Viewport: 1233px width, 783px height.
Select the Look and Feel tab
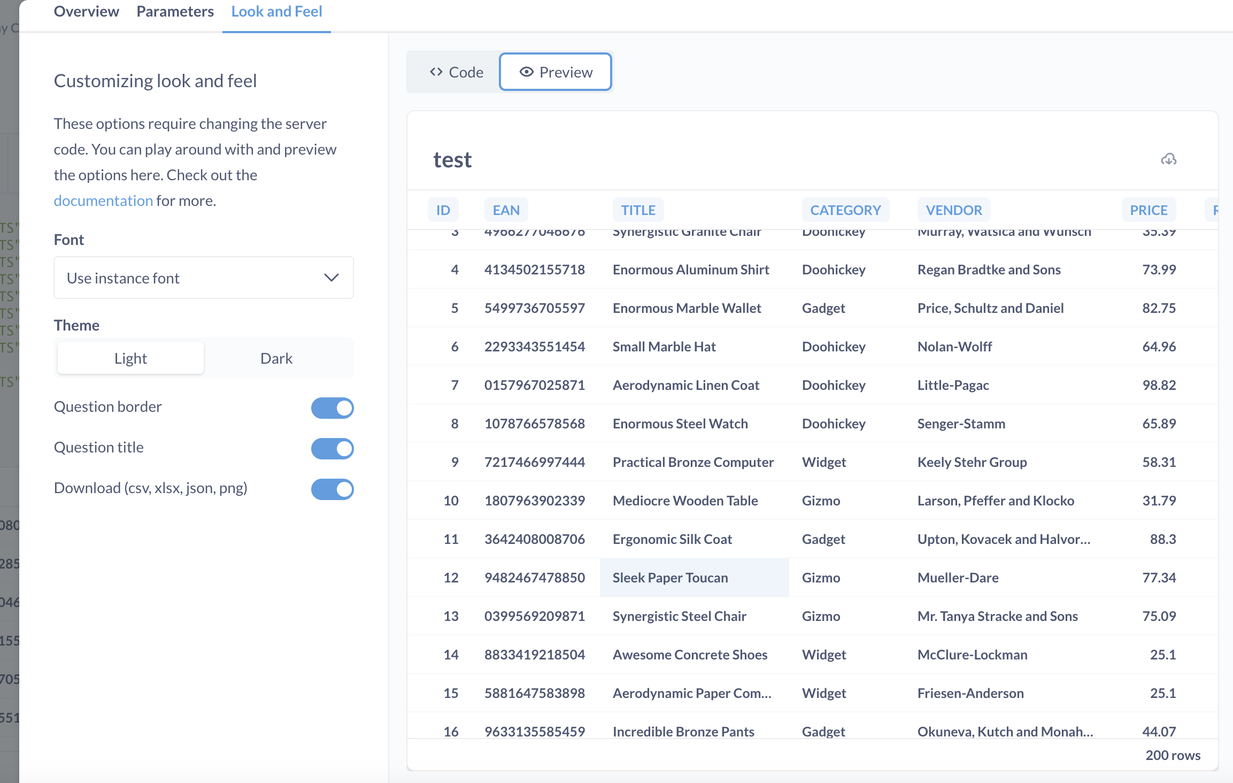point(276,11)
